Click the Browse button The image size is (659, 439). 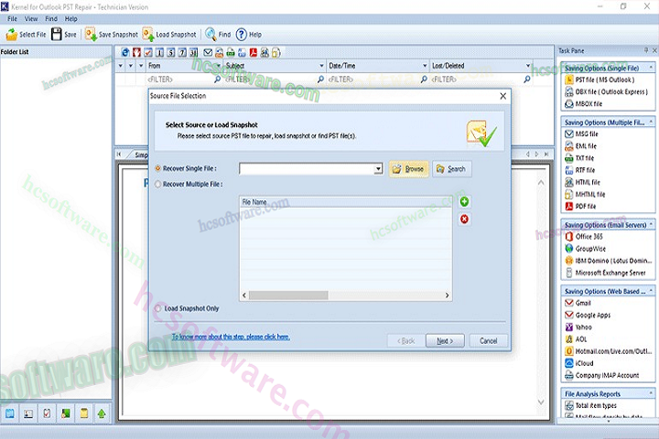point(408,169)
